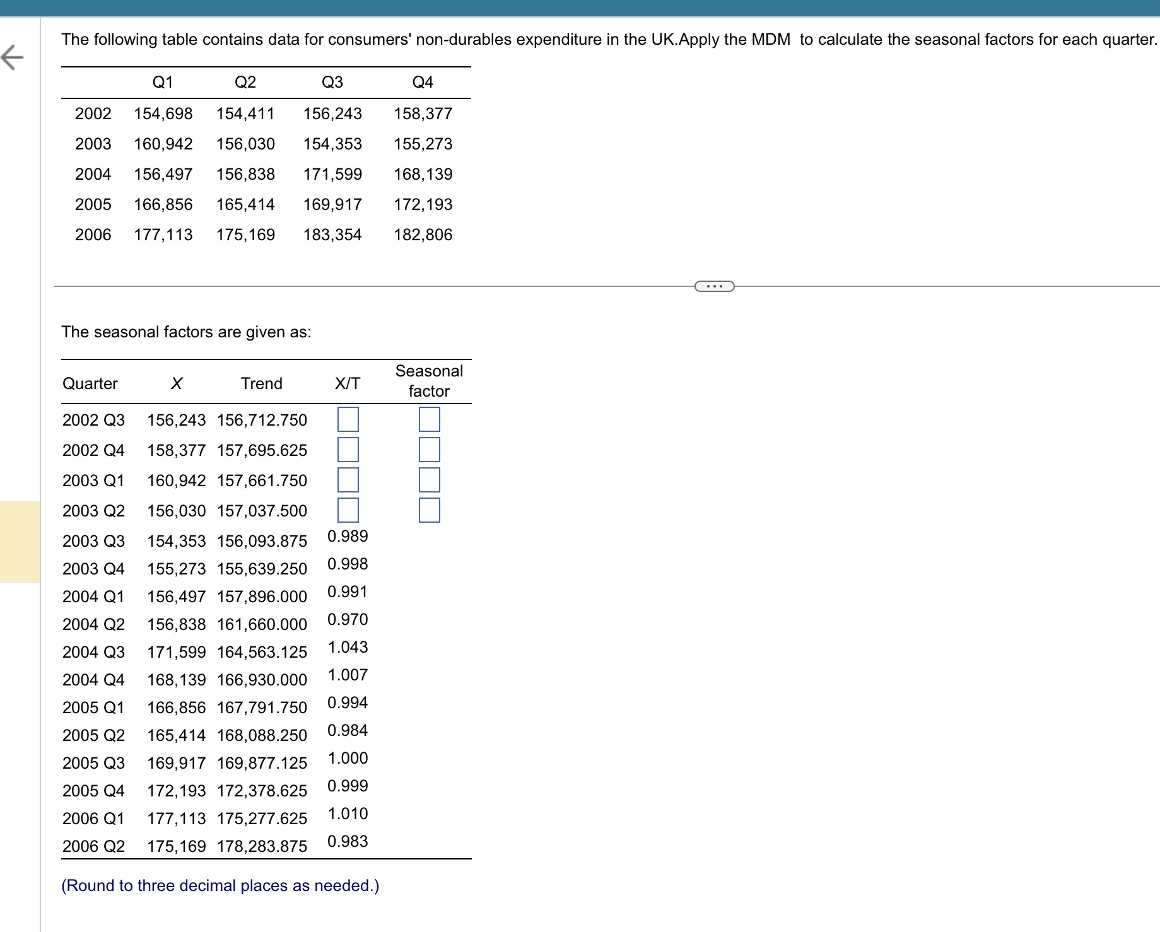Click the Q1 column header
This screenshot has height=932, width=1160.
(163, 81)
